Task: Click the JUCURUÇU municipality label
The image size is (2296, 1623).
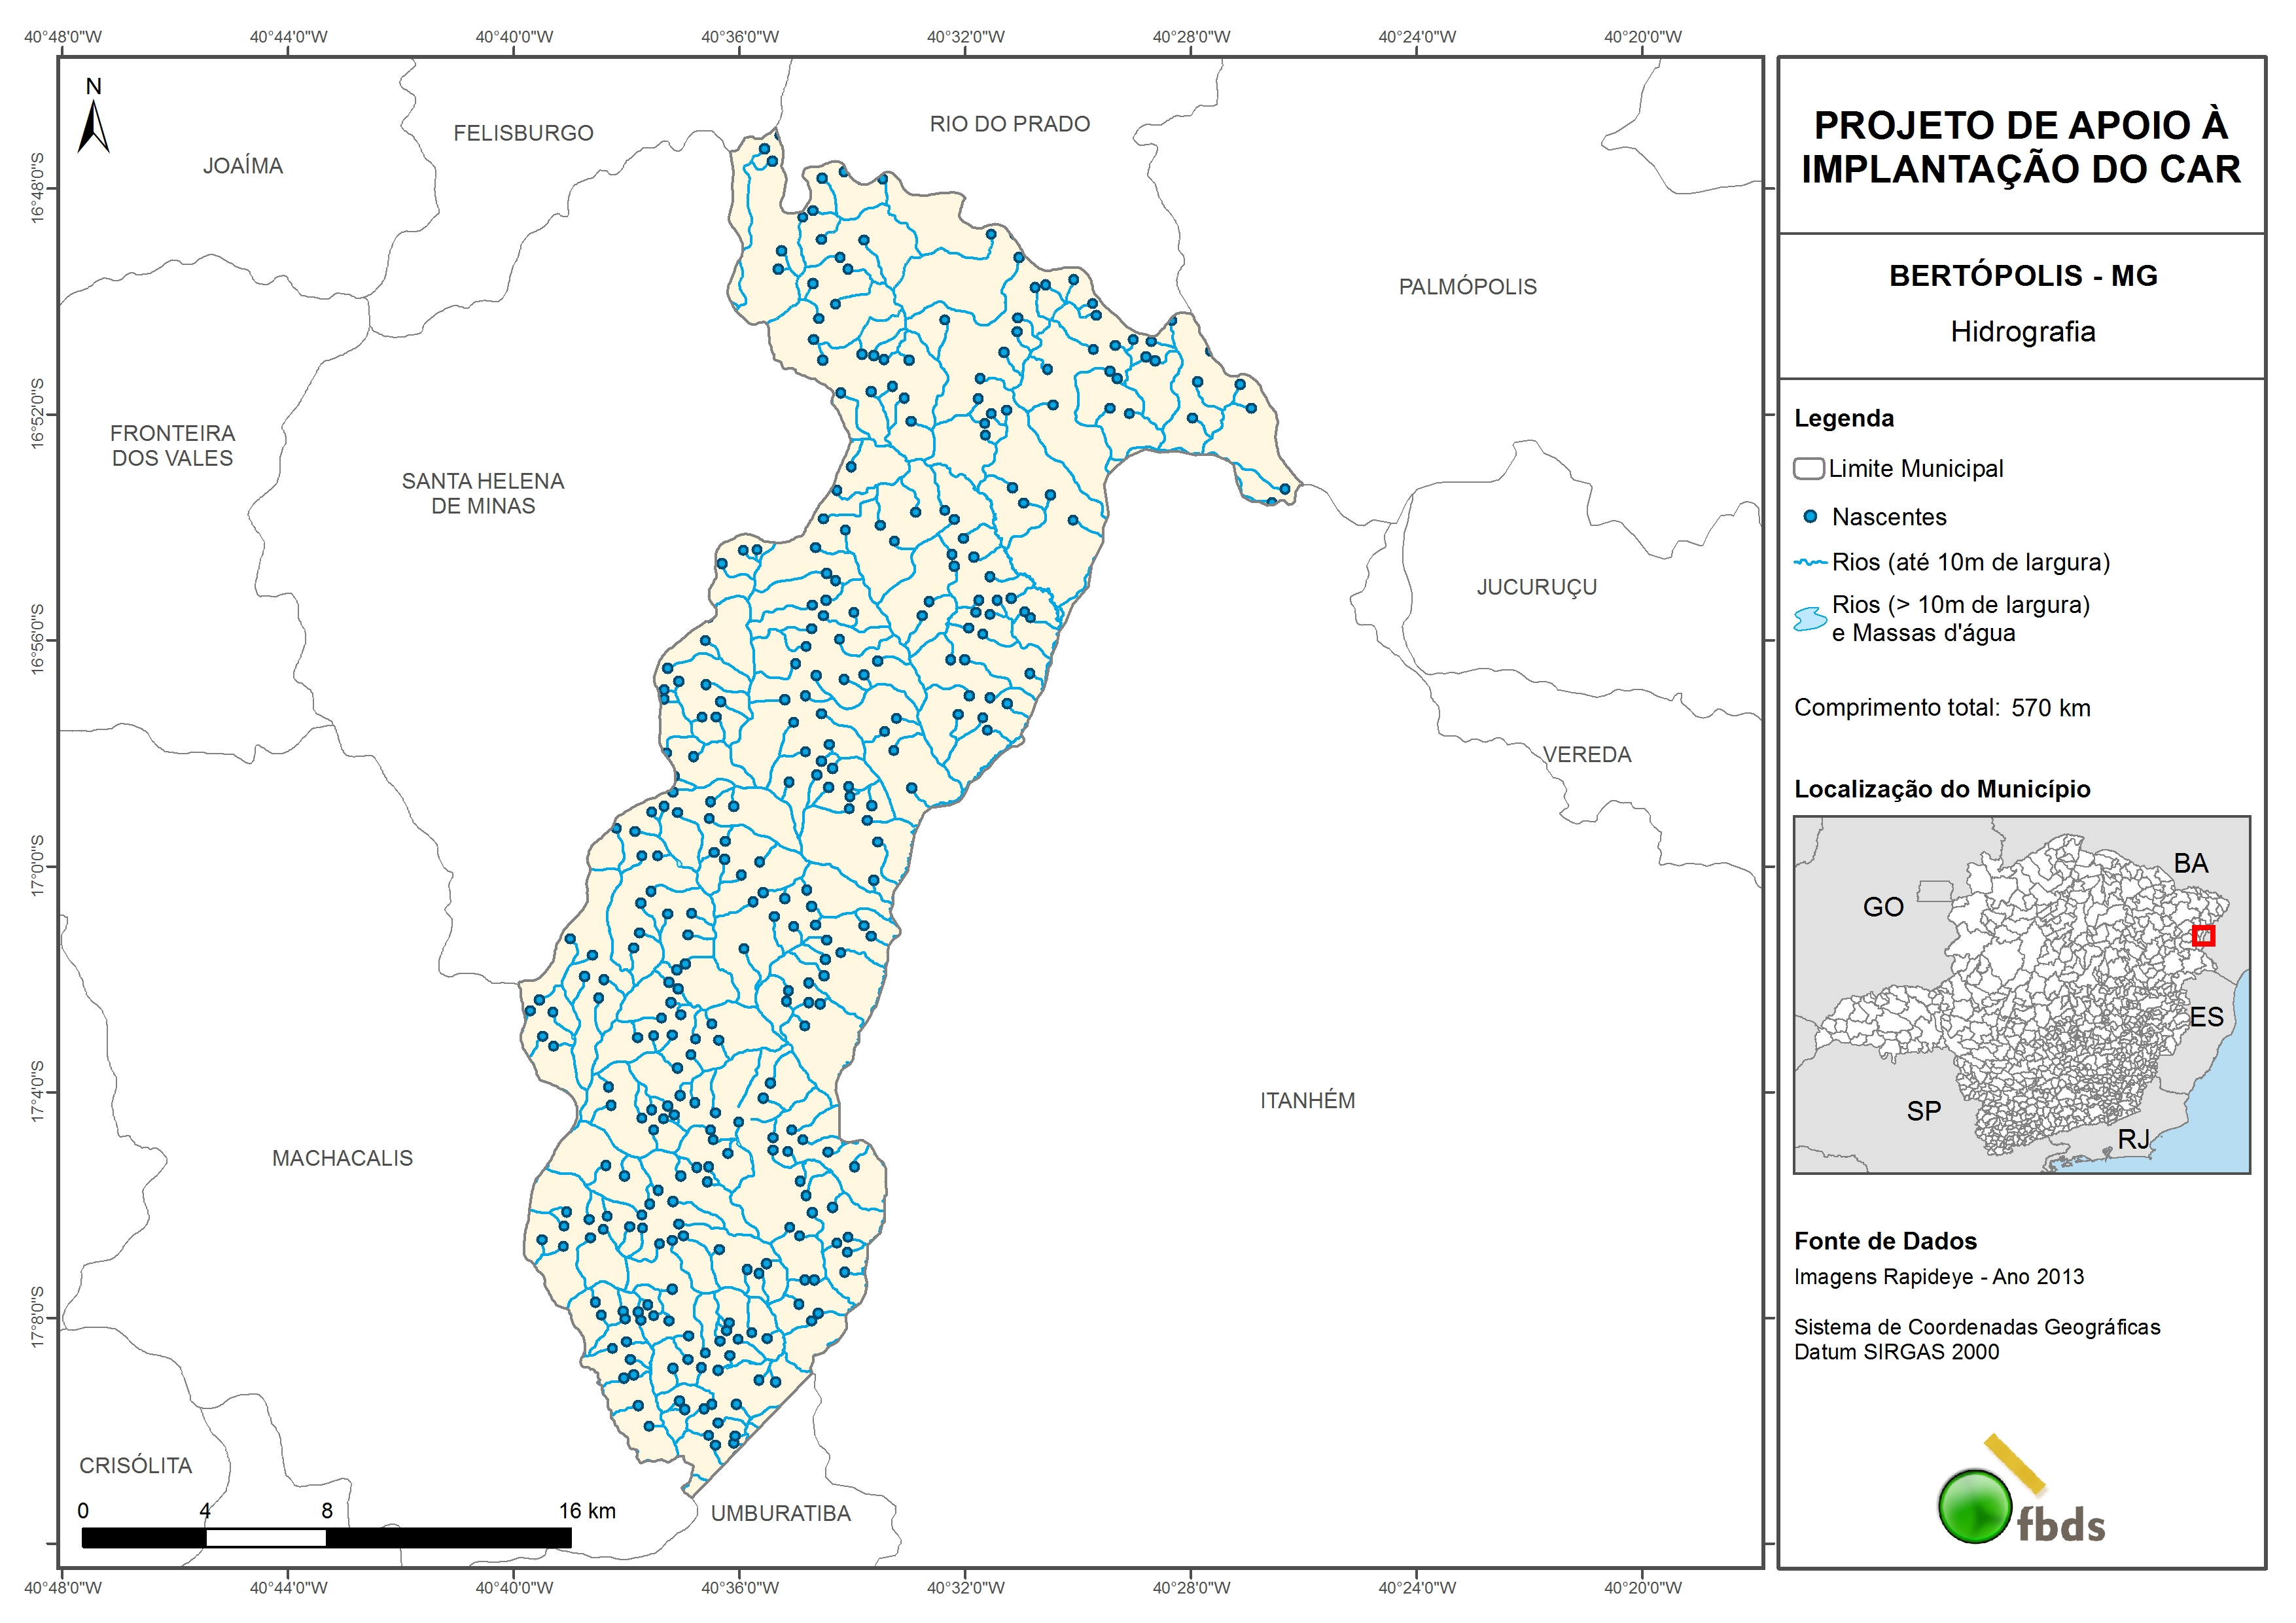Action: click(x=1536, y=587)
